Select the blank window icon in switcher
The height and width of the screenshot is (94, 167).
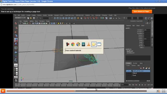coord(99,44)
